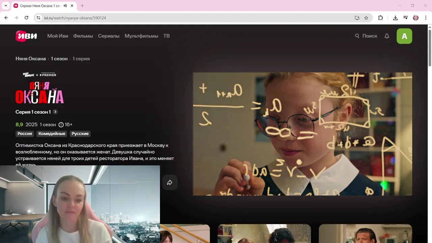
Task: Open Сериалы section
Action: [x=109, y=36]
